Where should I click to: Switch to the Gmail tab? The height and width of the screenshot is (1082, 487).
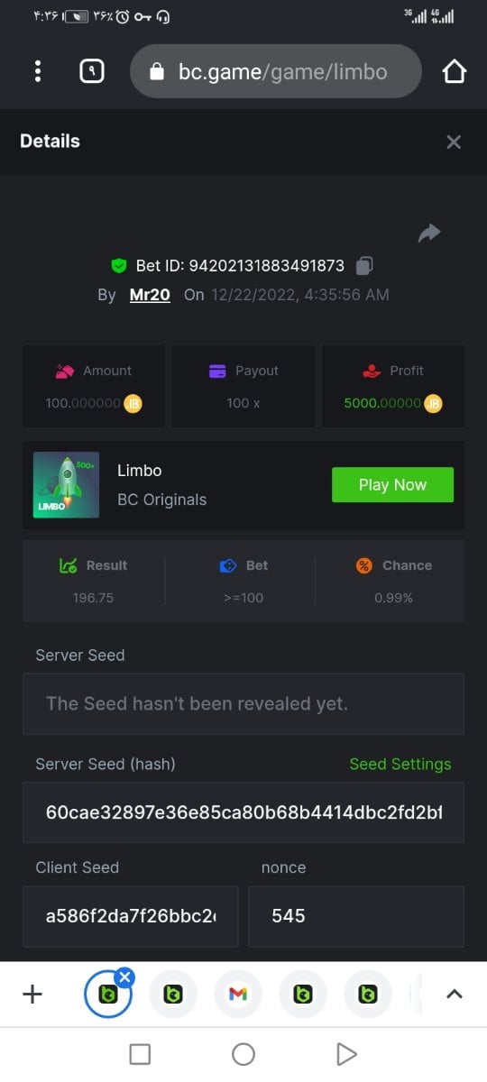[238, 994]
